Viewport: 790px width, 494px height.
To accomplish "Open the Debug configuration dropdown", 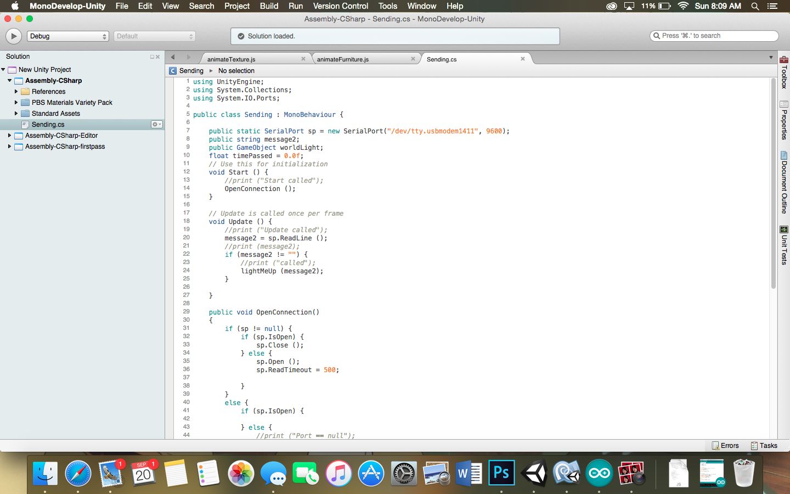I will click(x=68, y=36).
